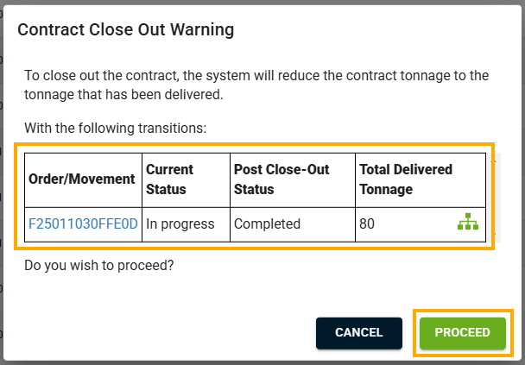This screenshot has width=525, height=365.
Task: Click the dimmed page strip above the dialog
Action: 262,3
